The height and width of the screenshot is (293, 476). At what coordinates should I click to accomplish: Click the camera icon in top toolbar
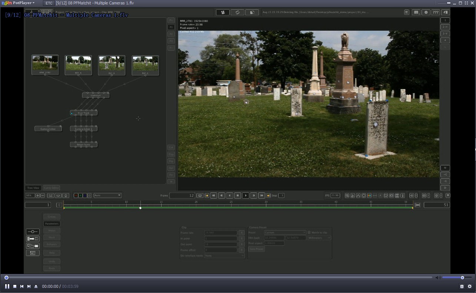pos(223,12)
